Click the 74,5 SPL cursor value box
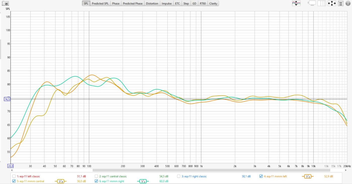 [7, 99]
